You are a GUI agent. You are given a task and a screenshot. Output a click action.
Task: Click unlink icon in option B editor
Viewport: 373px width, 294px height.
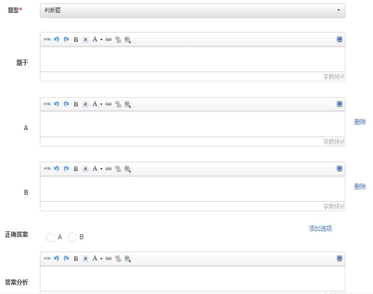[x=118, y=169]
